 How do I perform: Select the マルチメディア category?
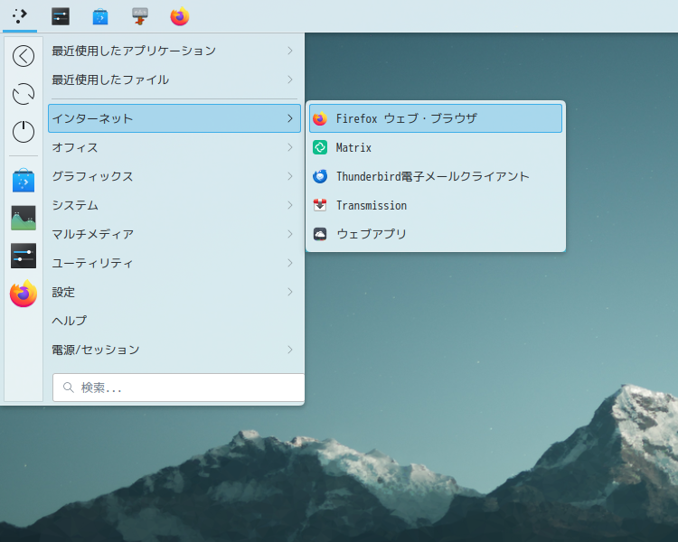174,234
